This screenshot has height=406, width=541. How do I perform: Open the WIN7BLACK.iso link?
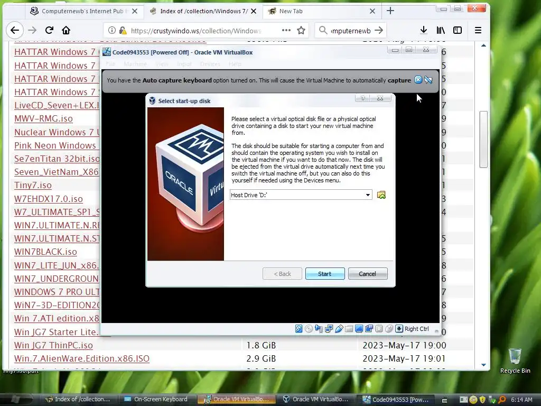[45, 252]
